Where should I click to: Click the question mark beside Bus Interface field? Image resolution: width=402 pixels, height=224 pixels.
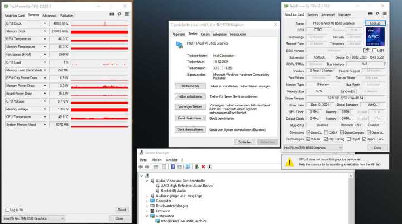[385, 64]
